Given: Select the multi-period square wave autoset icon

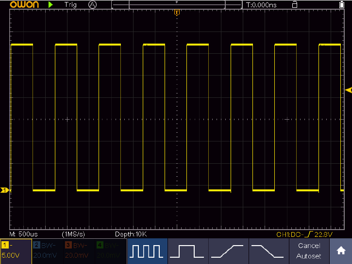Looking at the screenshot, I should coord(148,251).
